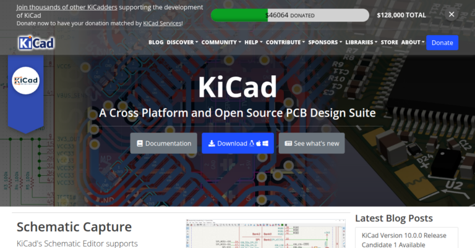Click the Schematic Capture heading
The image size is (475, 248).
tap(74, 227)
